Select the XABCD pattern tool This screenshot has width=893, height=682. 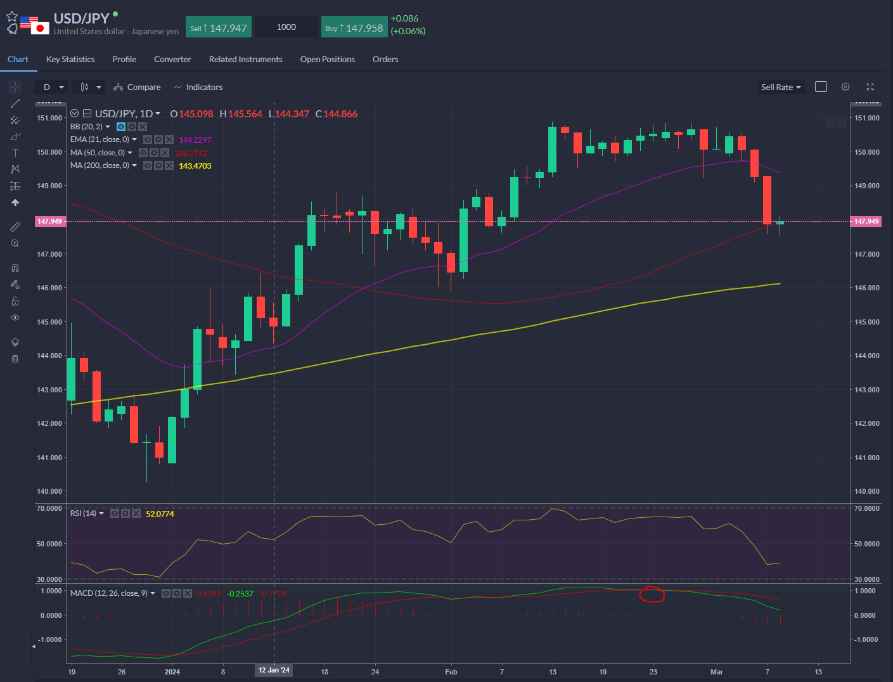[15, 169]
